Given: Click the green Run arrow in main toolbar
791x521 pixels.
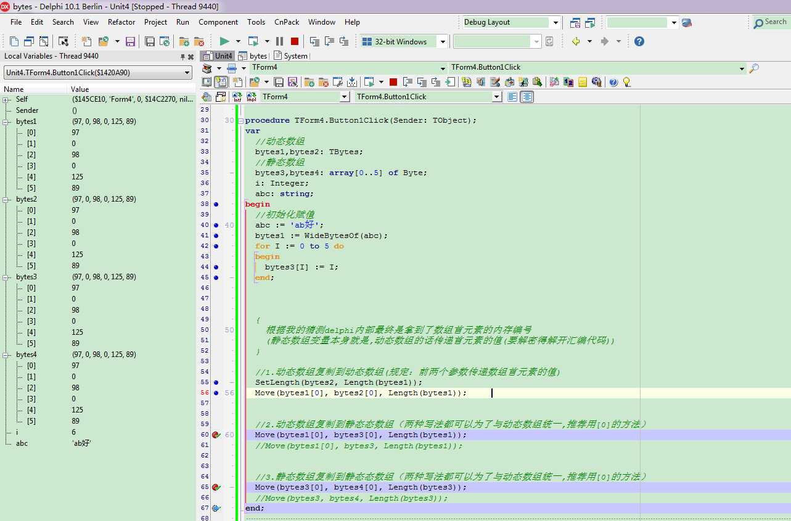Looking at the screenshot, I should [x=224, y=41].
